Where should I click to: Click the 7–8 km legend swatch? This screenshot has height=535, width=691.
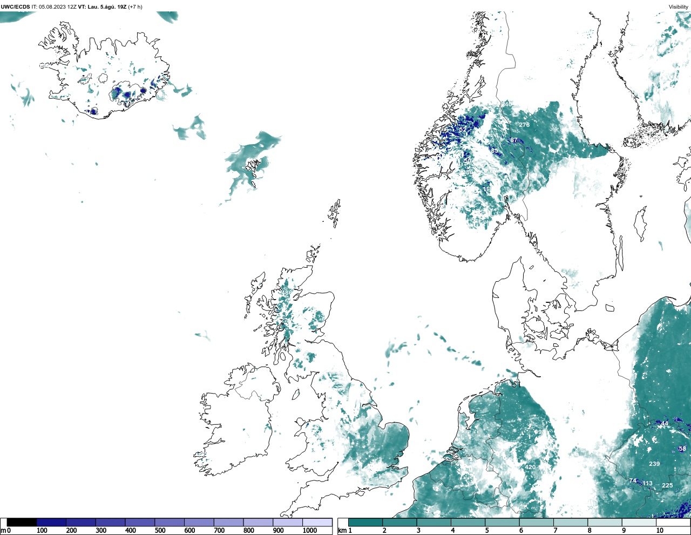571,522
